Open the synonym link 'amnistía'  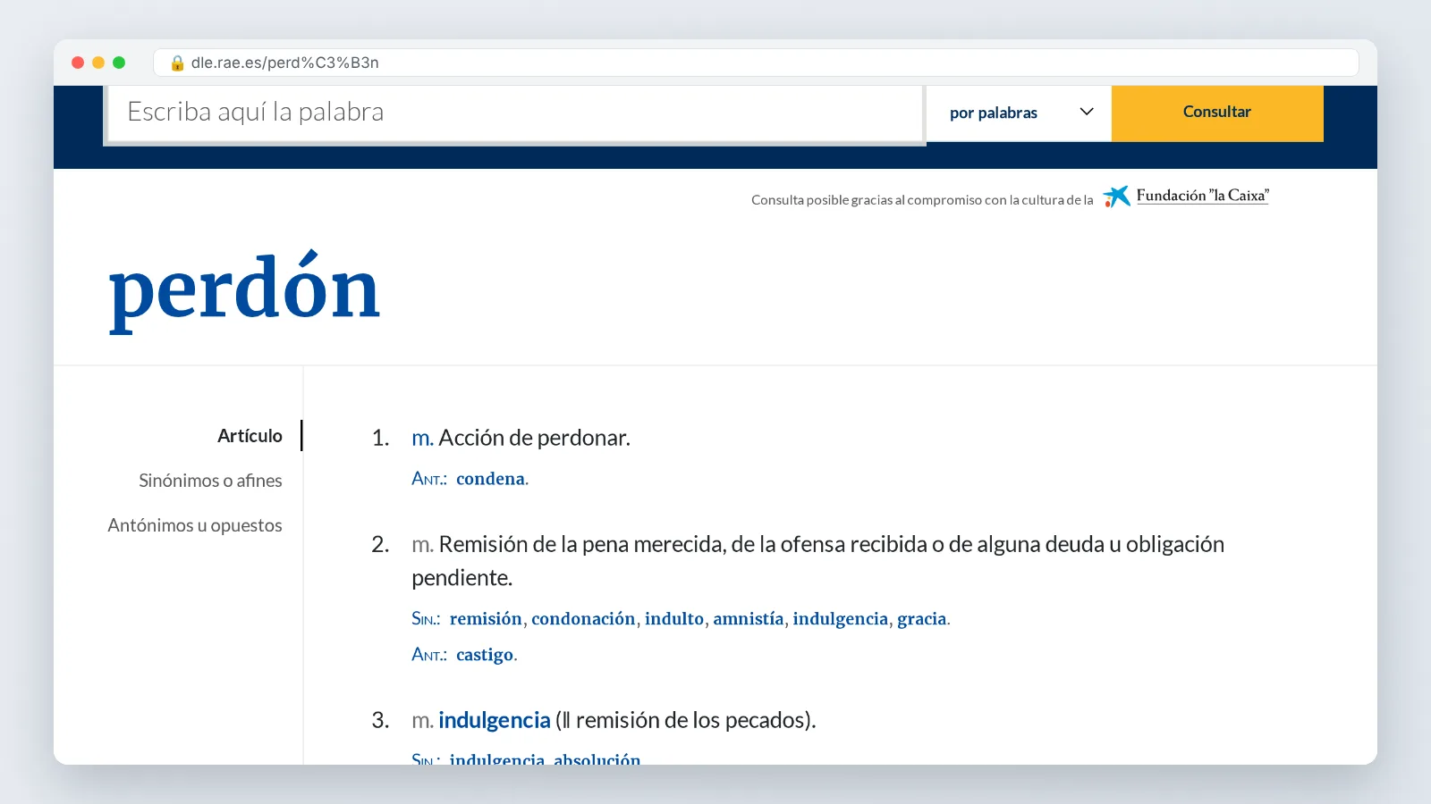(749, 619)
